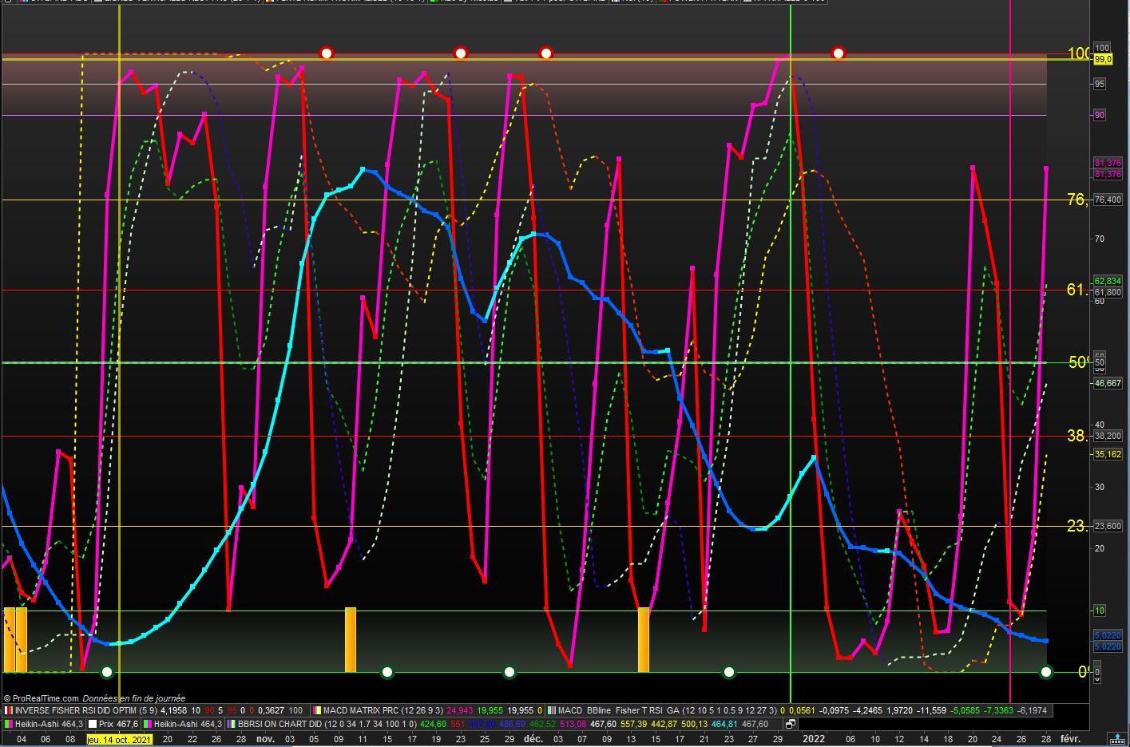Viewport: 1130px width, 747px height.
Task: Click the yellow 35,162 value label
Action: click(1108, 454)
